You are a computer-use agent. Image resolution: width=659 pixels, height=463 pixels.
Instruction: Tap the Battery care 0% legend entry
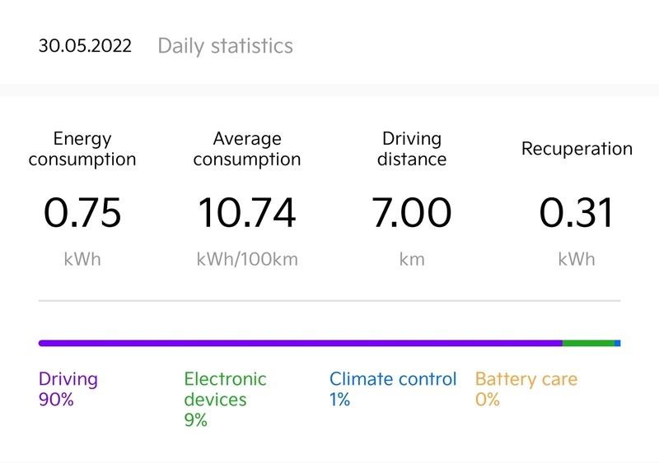pos(526,389)
